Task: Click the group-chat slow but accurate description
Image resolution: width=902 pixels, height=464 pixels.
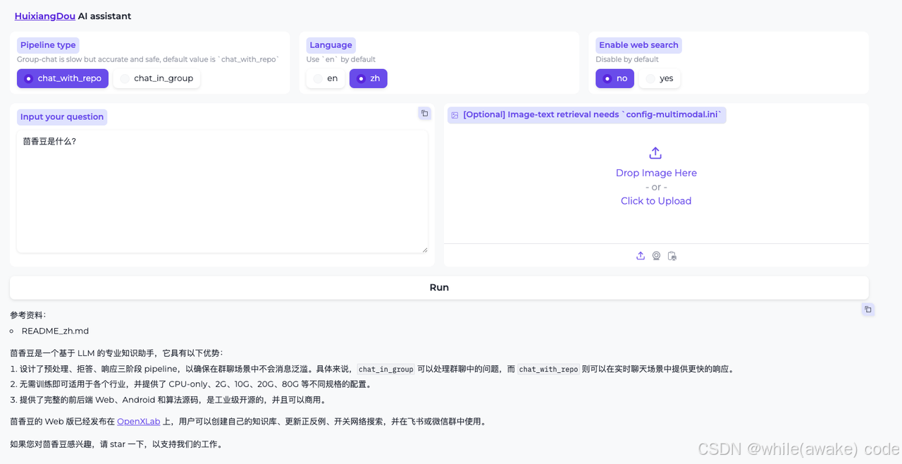Action: point(149,59)
